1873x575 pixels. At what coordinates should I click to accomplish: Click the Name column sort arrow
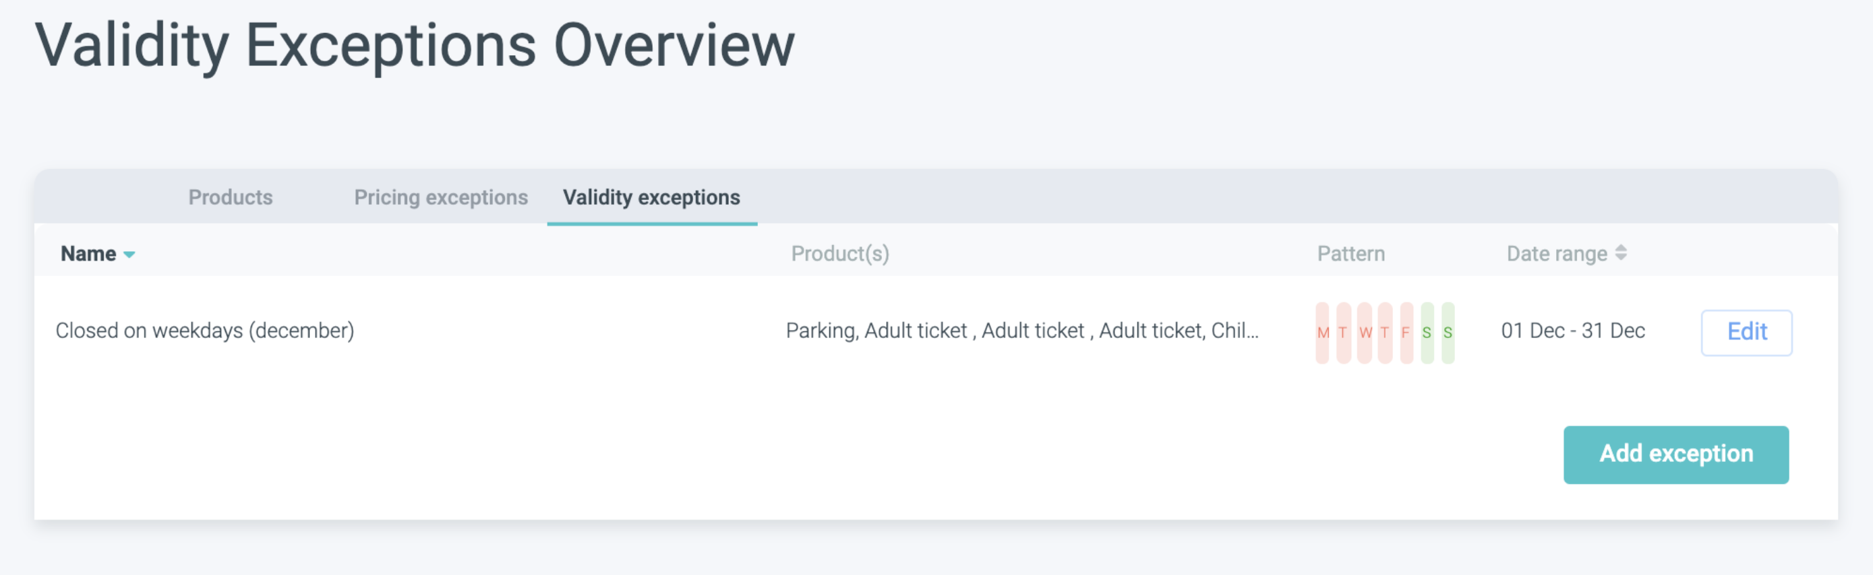[129, 254]
